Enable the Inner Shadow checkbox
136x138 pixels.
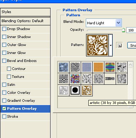4,37
